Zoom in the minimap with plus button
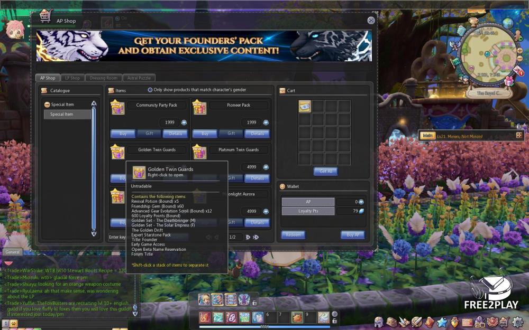Screen dimensions: 529x330 [520, 51]
